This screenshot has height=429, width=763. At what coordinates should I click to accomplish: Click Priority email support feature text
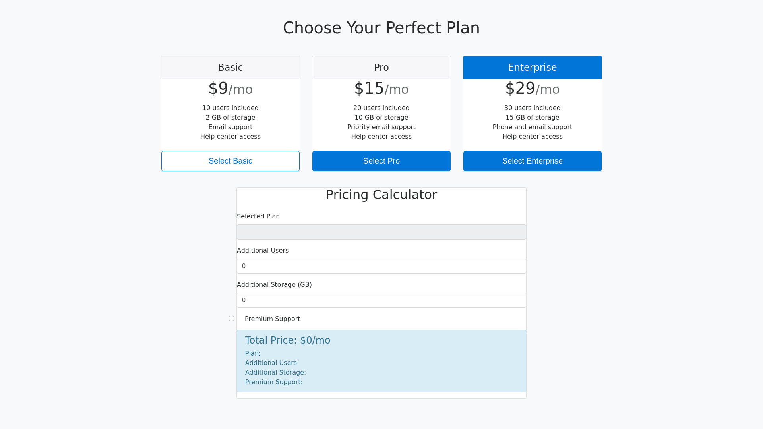click(381, 127)
